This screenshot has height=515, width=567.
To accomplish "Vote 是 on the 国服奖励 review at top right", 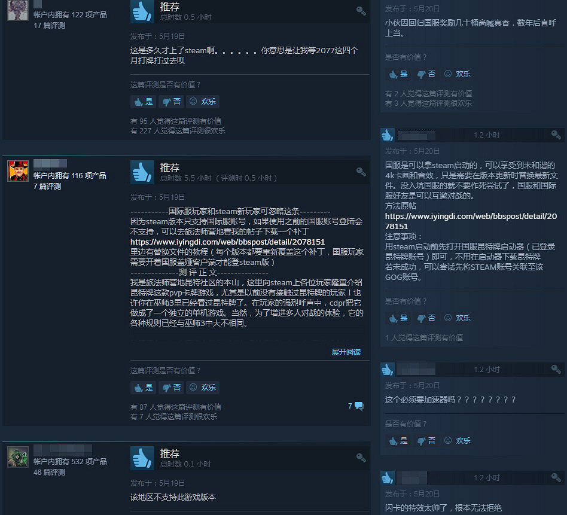I will pyautogui.click(x=398, y=74).
